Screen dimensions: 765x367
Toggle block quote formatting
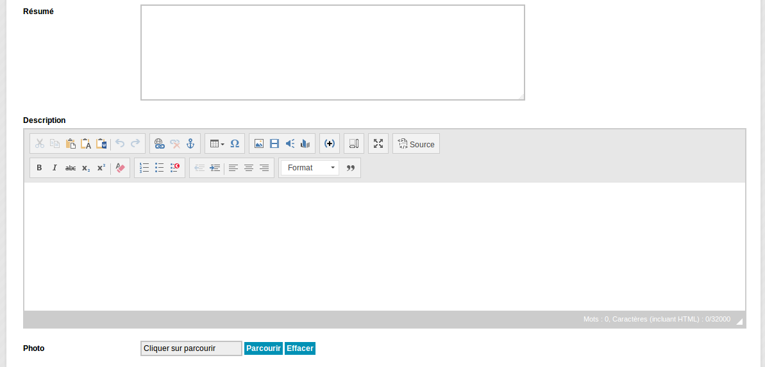(x=351, y=168)
